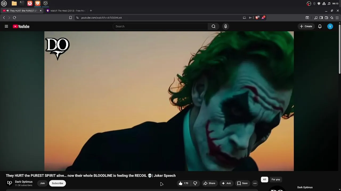Open the music note sound tray icon

pos(329,3)
